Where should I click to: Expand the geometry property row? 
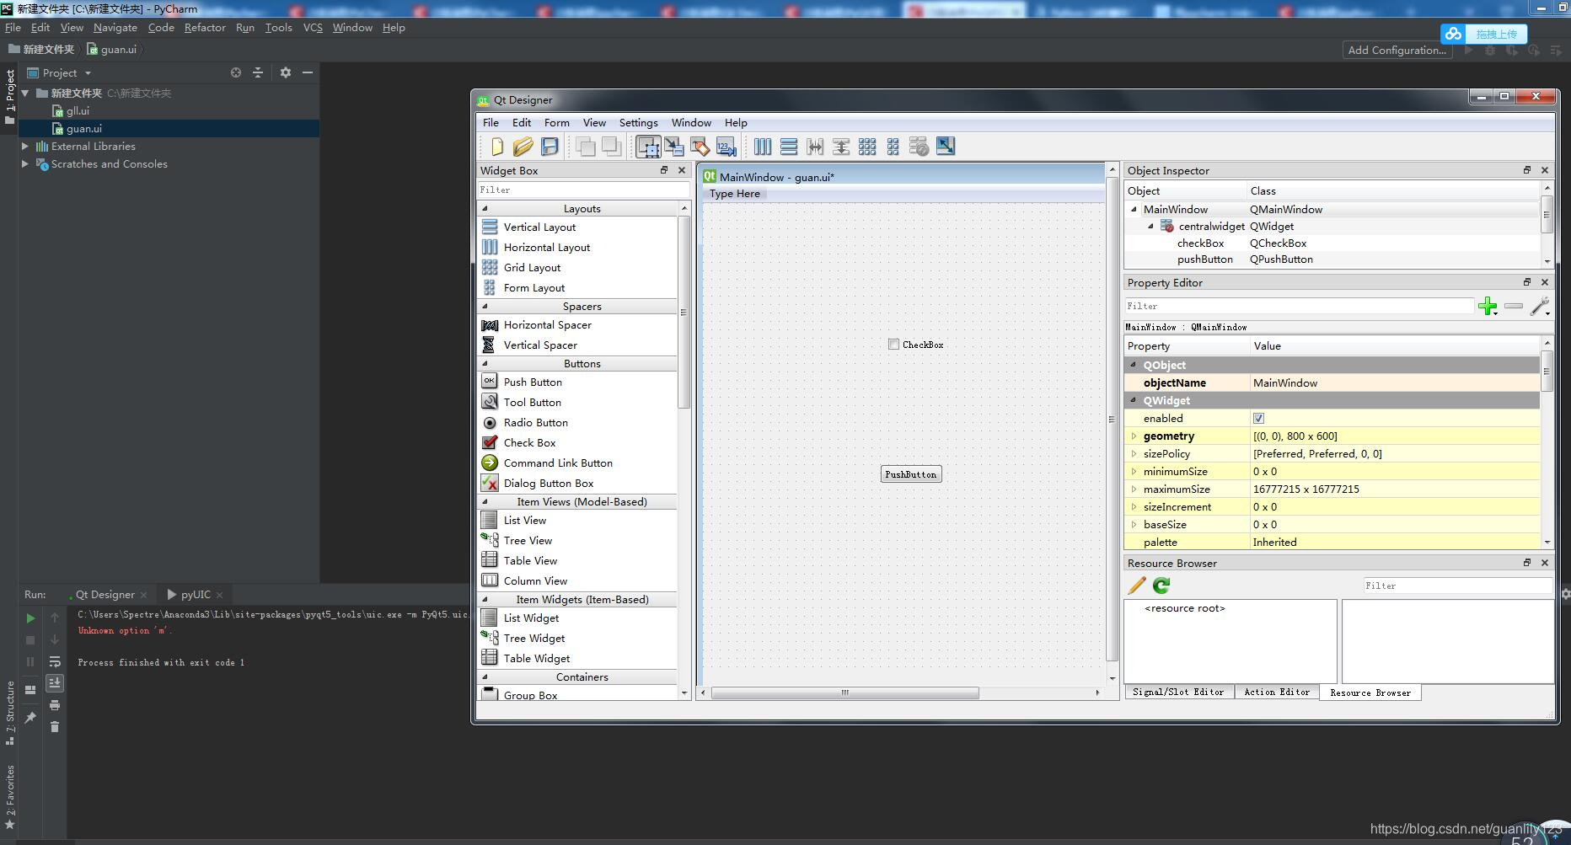click(1134, 436)
